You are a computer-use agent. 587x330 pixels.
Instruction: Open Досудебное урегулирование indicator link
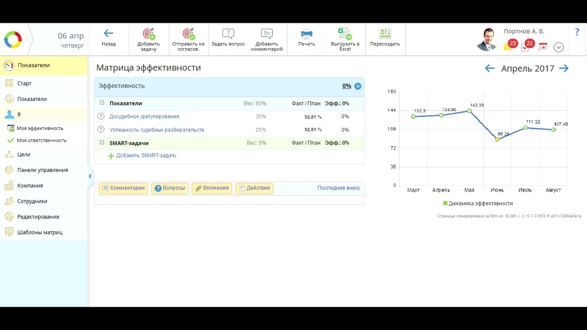(144, 116)
